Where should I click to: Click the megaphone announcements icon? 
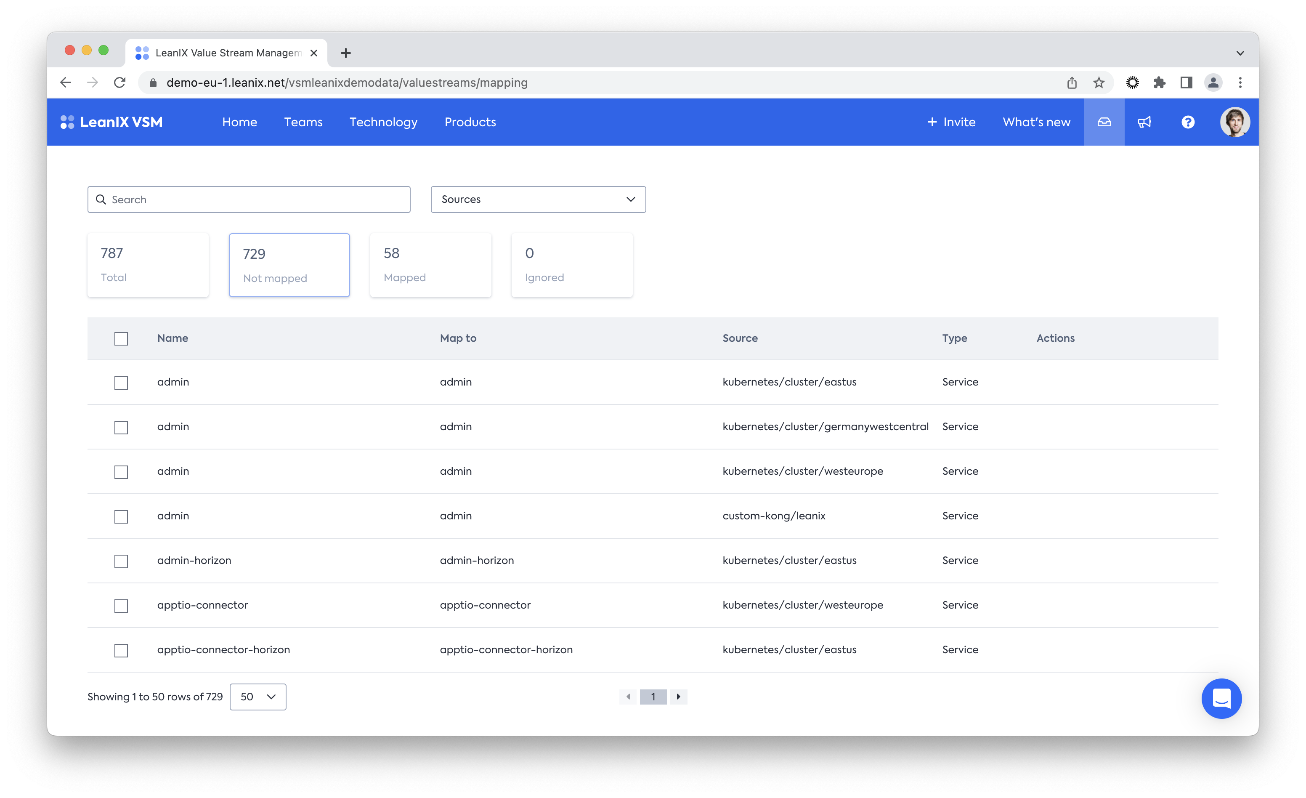coord(1144,122)
